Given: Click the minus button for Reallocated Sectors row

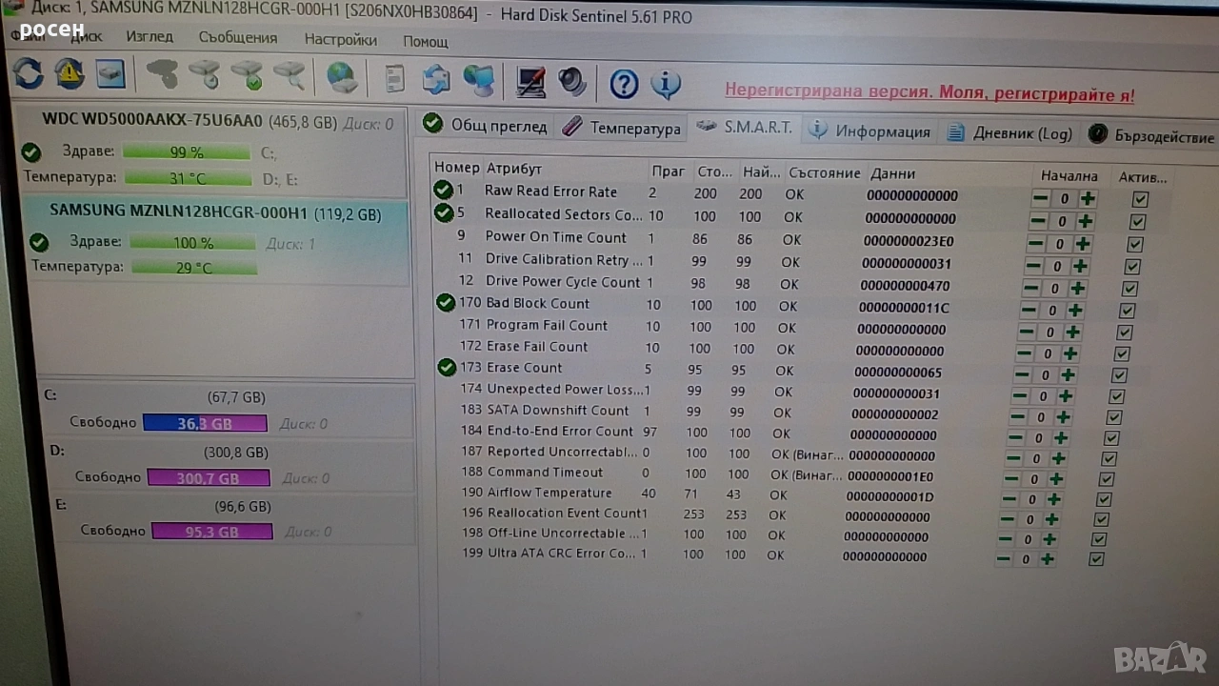Looking at the screenshot, I should [x=1039, y=221].
